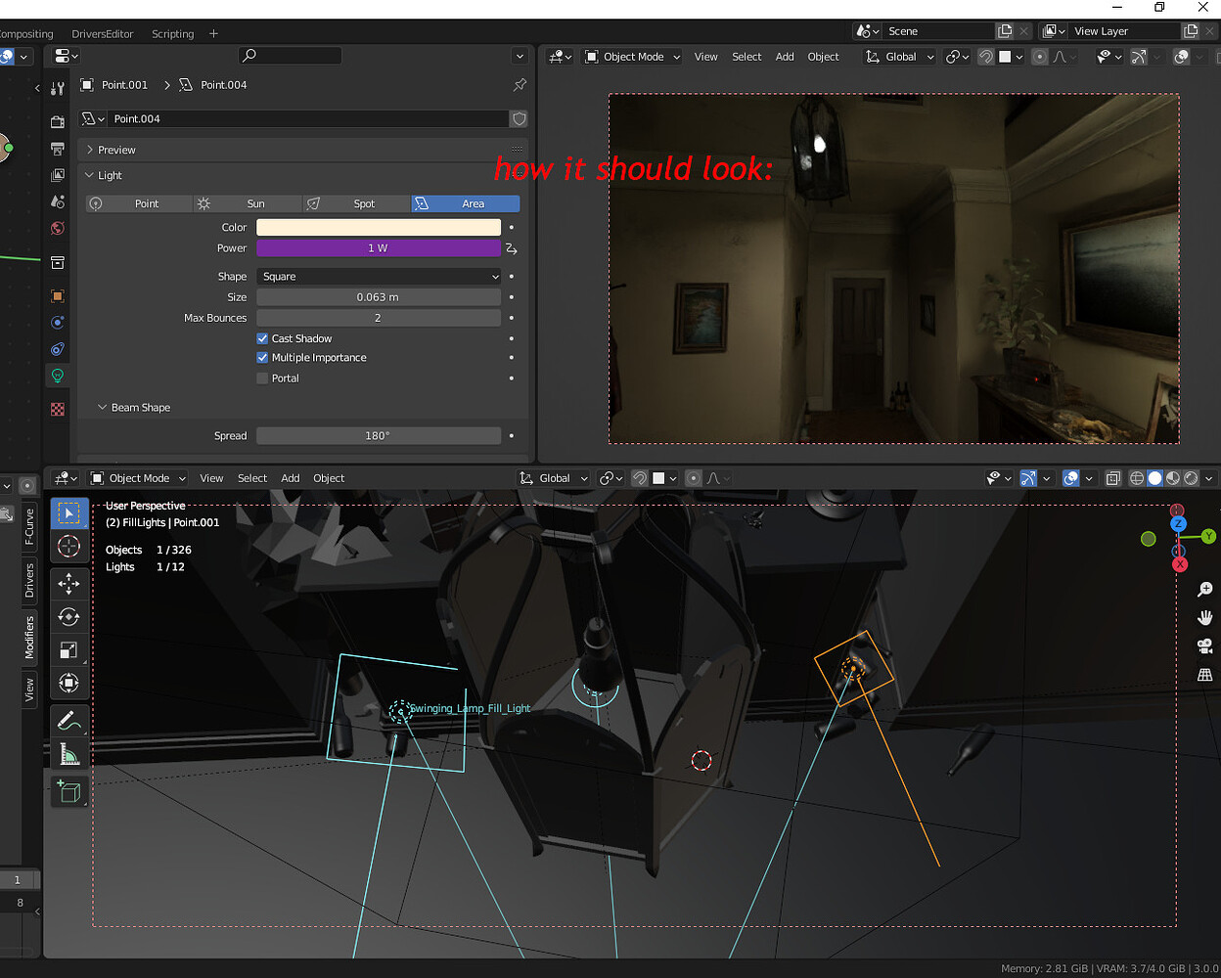Open the properties editor options dropdown
The height and width of the screenshot is (978, 1221).
point(520,57)
